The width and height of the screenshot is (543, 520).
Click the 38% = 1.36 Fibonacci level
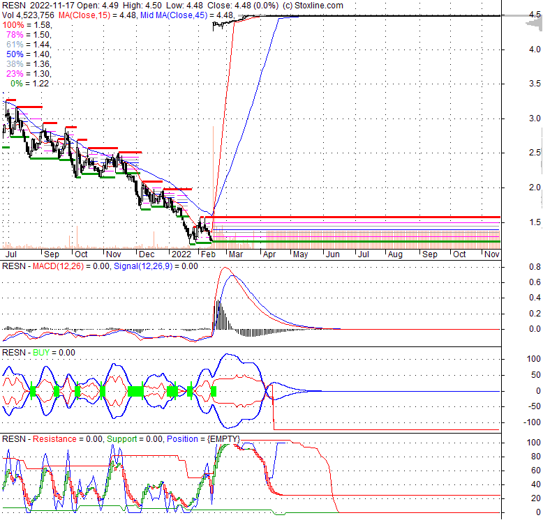tap(29, 63)
